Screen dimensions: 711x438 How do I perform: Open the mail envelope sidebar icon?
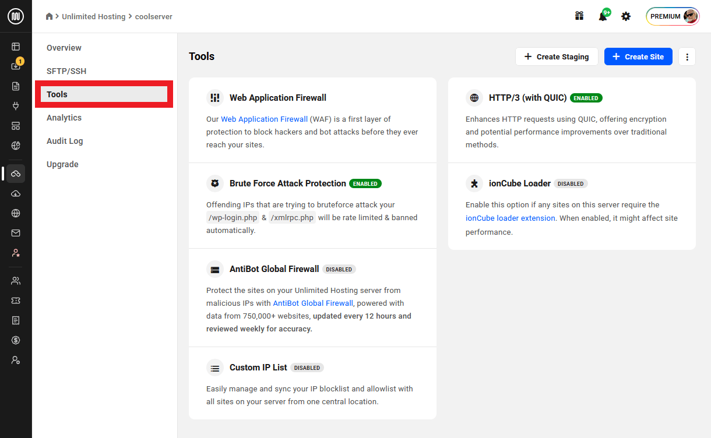pos(16,233)
